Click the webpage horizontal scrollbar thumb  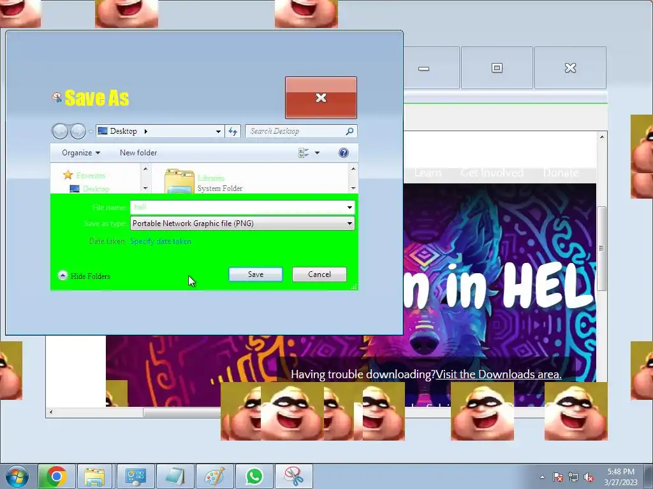click(x=182, y=412)
